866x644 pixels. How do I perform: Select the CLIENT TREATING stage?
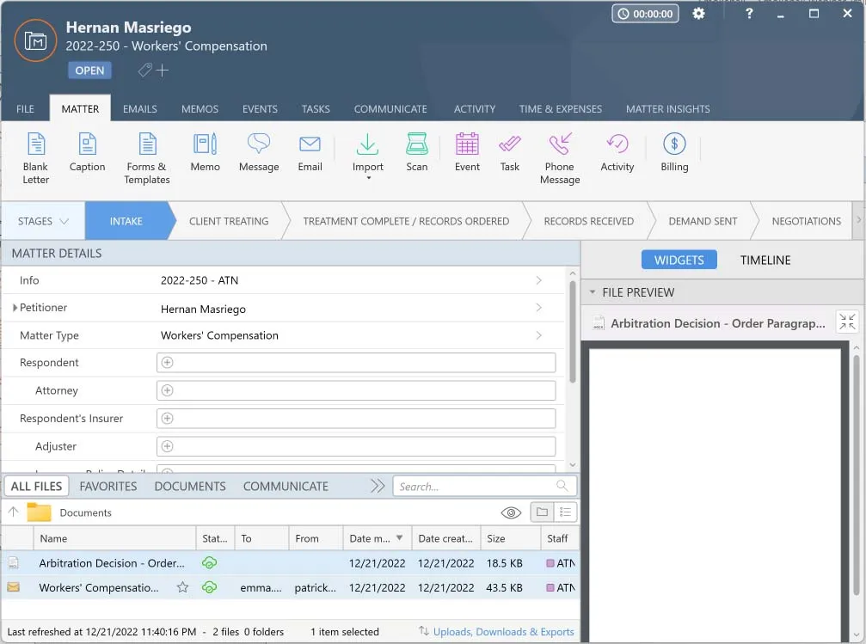[x=229, y=221]
